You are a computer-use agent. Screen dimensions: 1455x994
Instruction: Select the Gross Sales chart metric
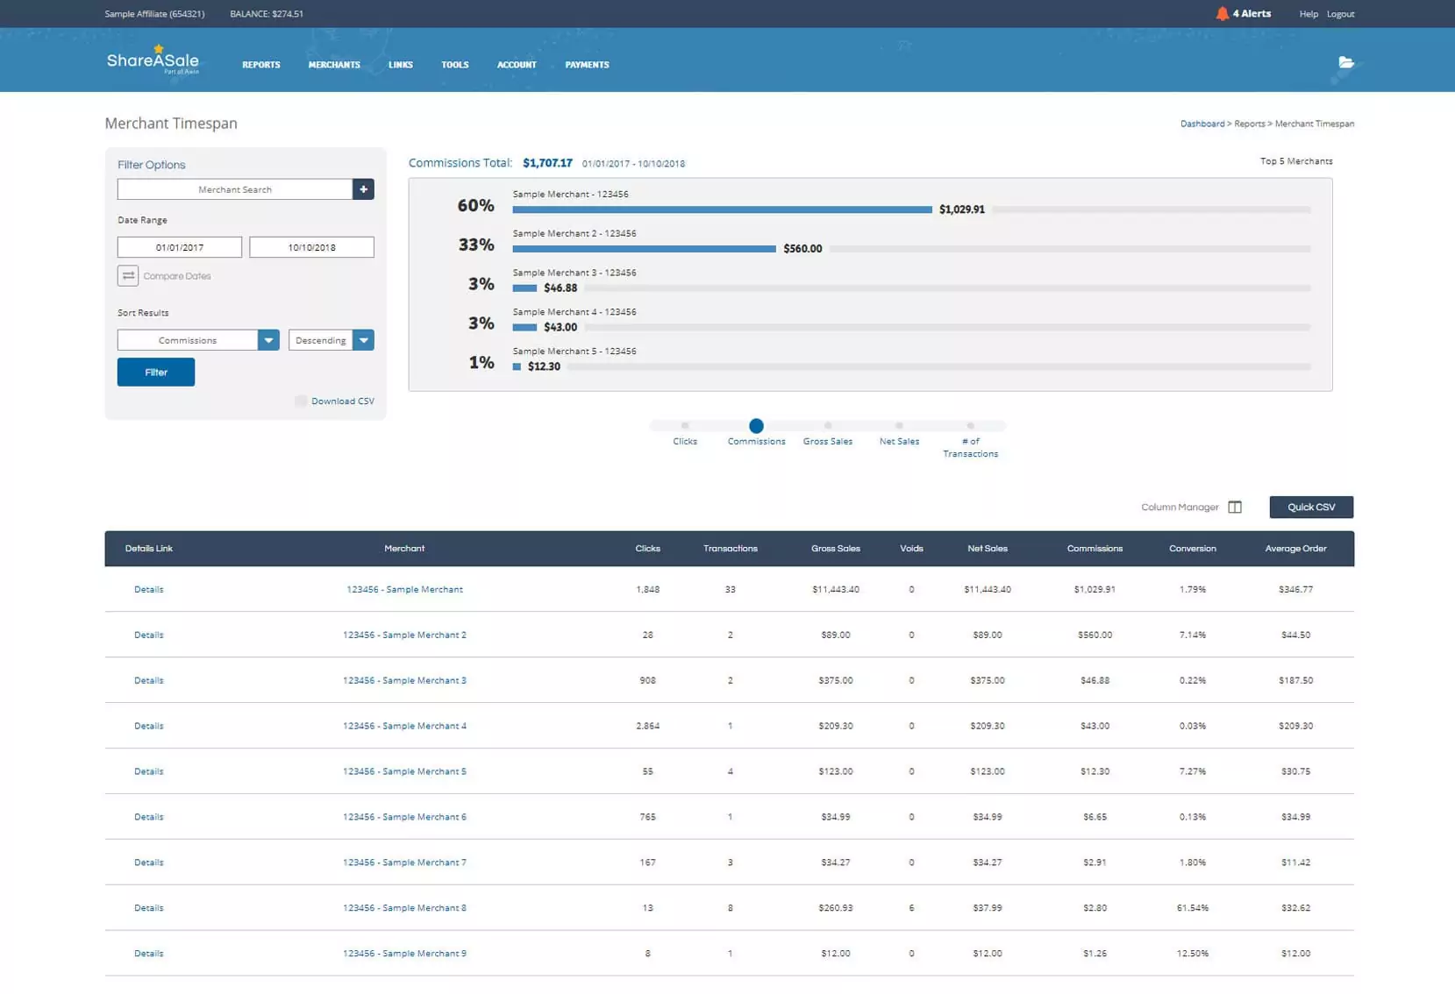[827, 426]
